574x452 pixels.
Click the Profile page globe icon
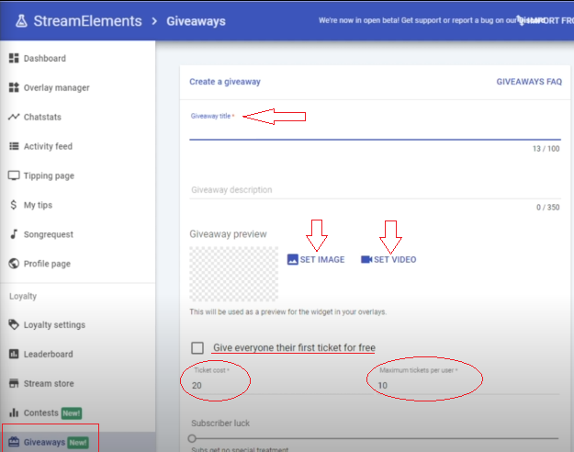pyautogui.click(x=14, y=264)
